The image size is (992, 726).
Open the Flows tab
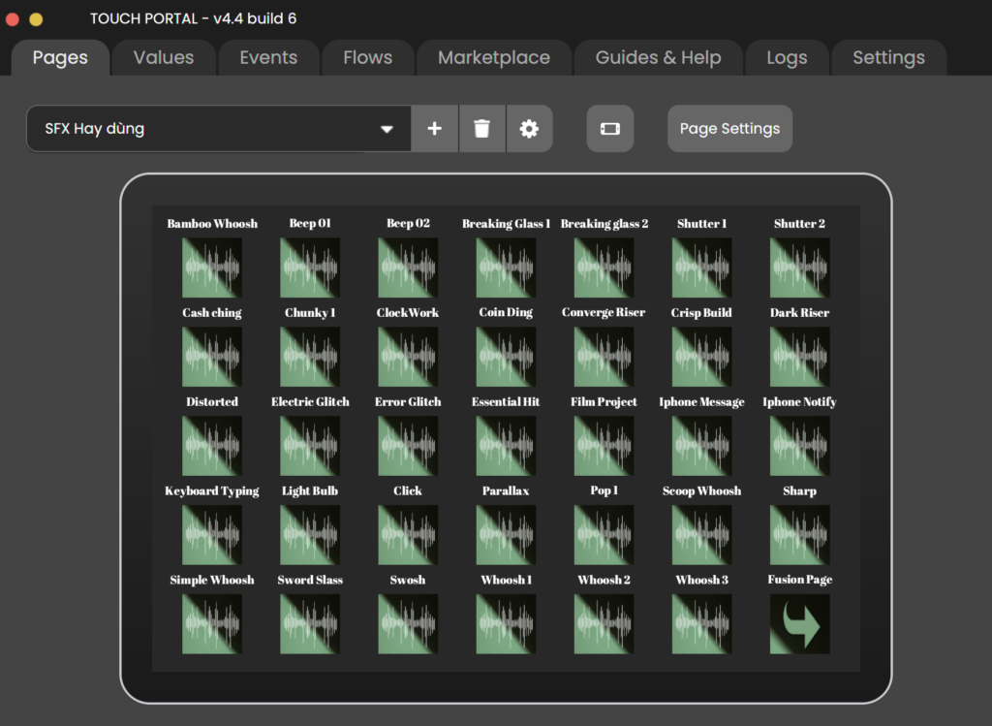click(x=367, y=58)
